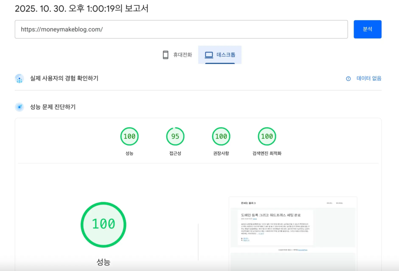Click the info icon next to 데이터 없음
The width and height of the screenshot is (399, 271).
click(348, 78)
